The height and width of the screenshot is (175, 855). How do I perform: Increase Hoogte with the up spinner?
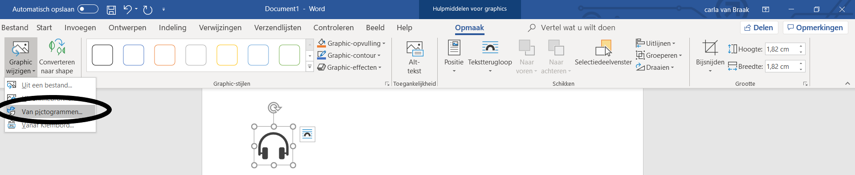click(801, 46)
